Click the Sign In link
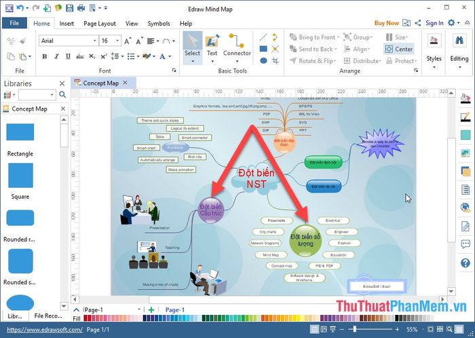The height and width of the screenshot is (338, 475). (434, 23)
